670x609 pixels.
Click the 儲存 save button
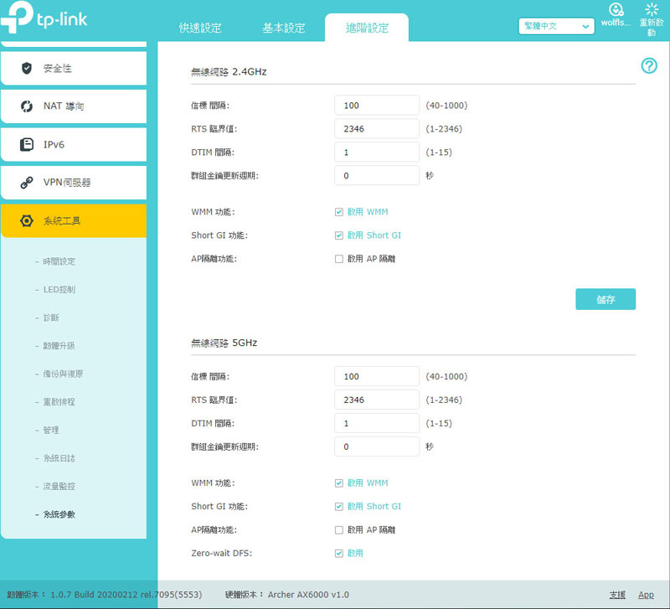click(x=605, y=300)
